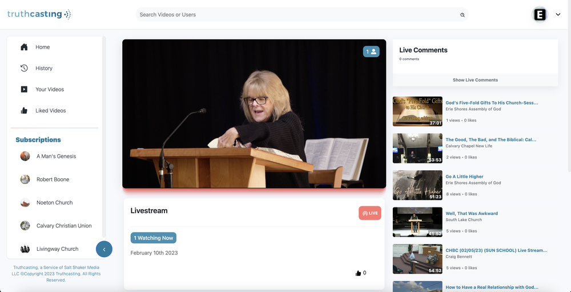Screen dimensions: 571x292
Task: Focus the Search Videos or Users field
Action: tap(302, 15)
